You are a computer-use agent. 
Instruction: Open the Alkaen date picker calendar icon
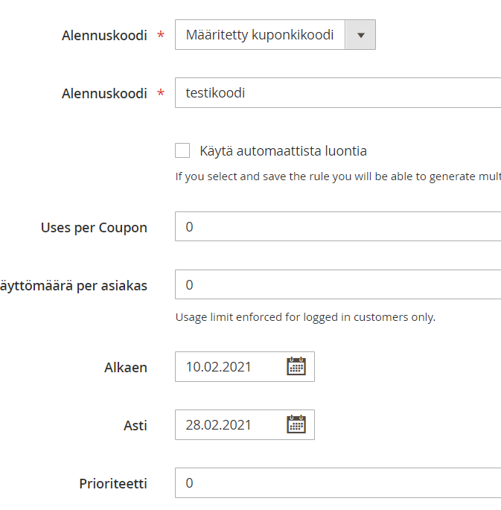[x=296, y=366]
